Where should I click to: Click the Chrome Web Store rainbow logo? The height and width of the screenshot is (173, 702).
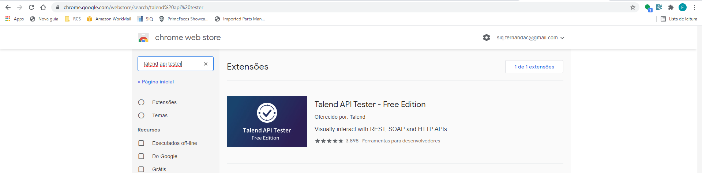143,38
